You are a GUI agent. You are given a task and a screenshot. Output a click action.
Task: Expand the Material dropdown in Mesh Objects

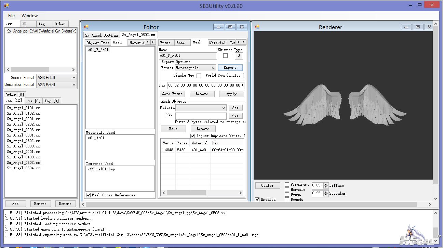point(201,108)
